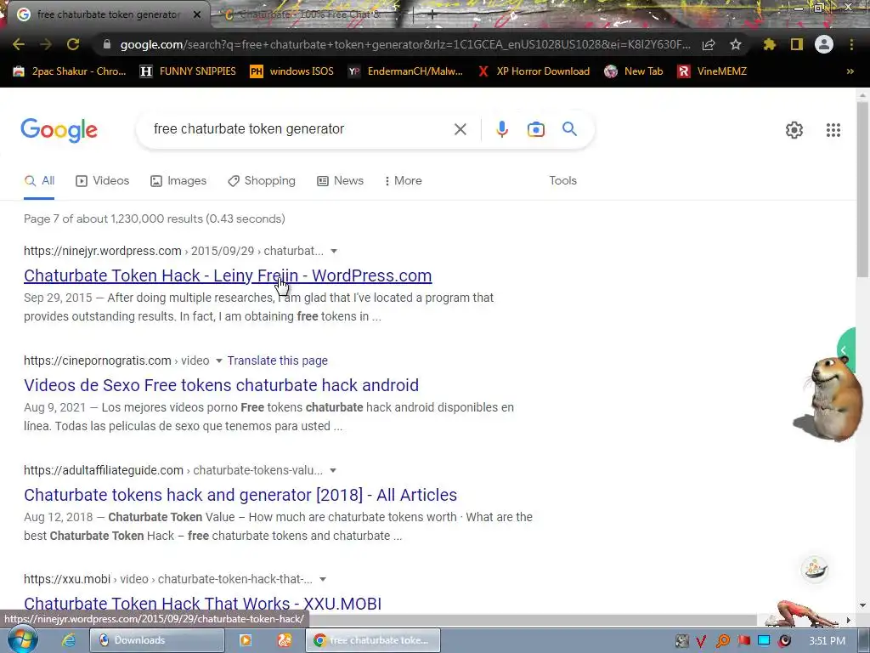
Task: Click the orange magnifier tray icon
Action: (x=722, y=641)
